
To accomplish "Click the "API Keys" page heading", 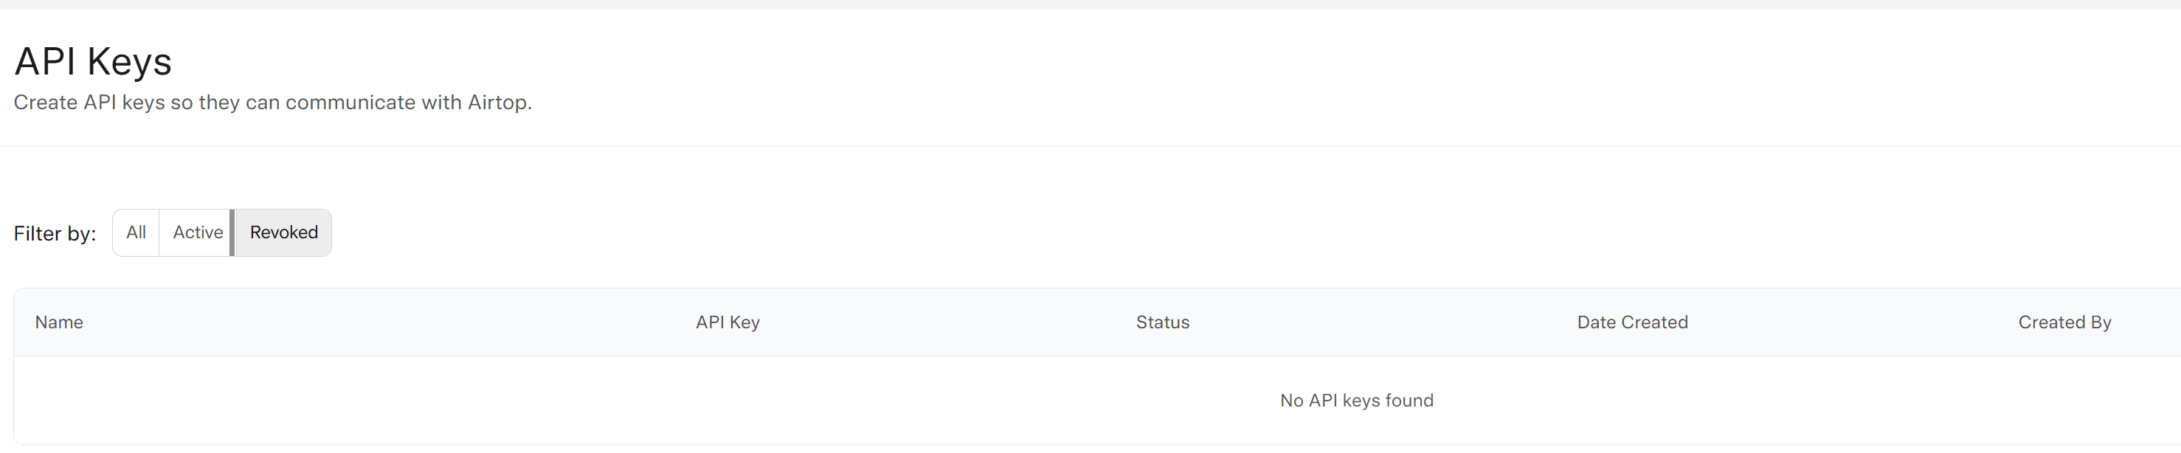I will (x=93, y=62).
